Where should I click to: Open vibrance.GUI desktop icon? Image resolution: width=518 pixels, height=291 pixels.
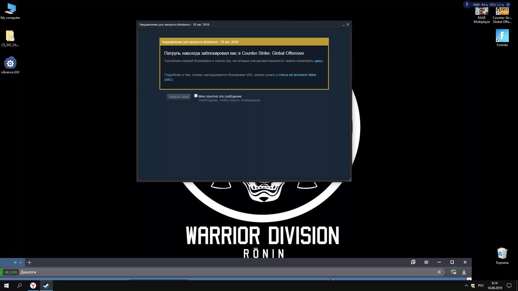tap(10, 63)
